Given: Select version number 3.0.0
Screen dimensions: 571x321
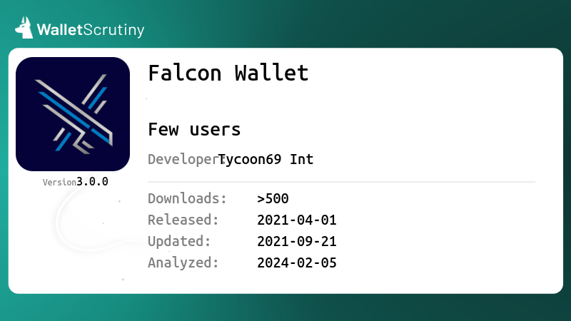Looking at the screenshot, I should (x=92, y=182).
